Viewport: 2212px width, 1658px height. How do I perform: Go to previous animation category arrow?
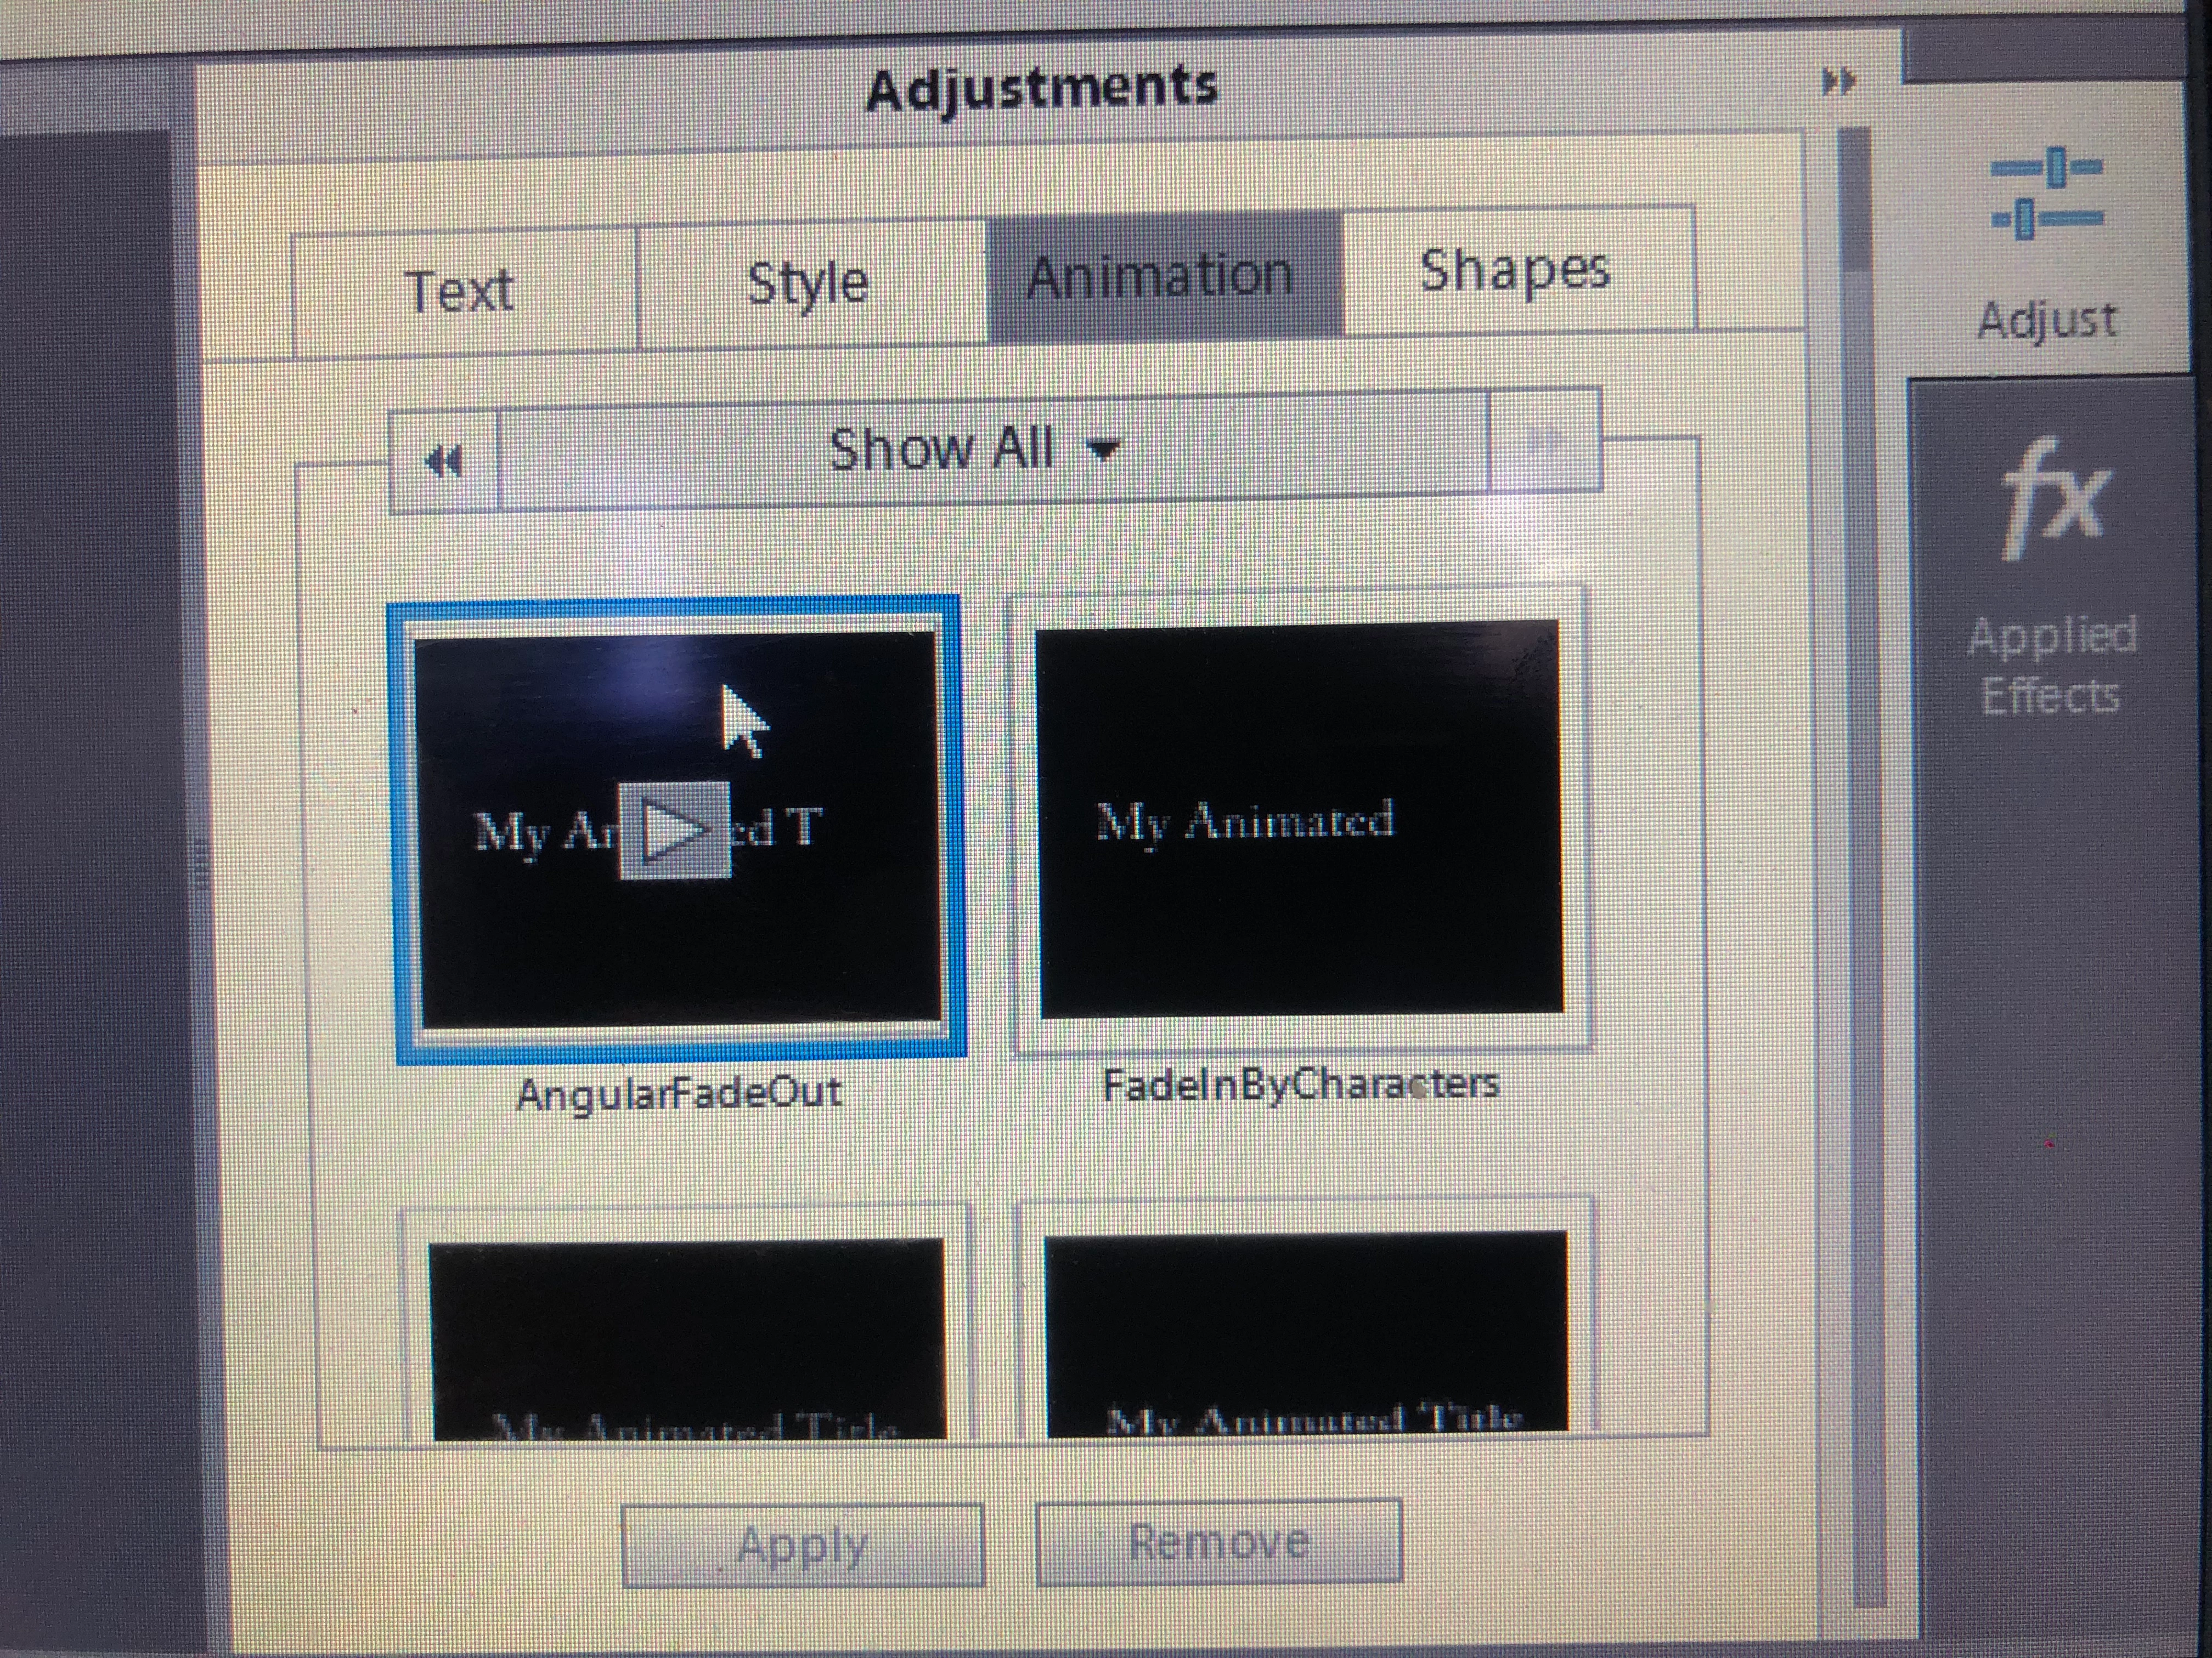tap(444, 462)
